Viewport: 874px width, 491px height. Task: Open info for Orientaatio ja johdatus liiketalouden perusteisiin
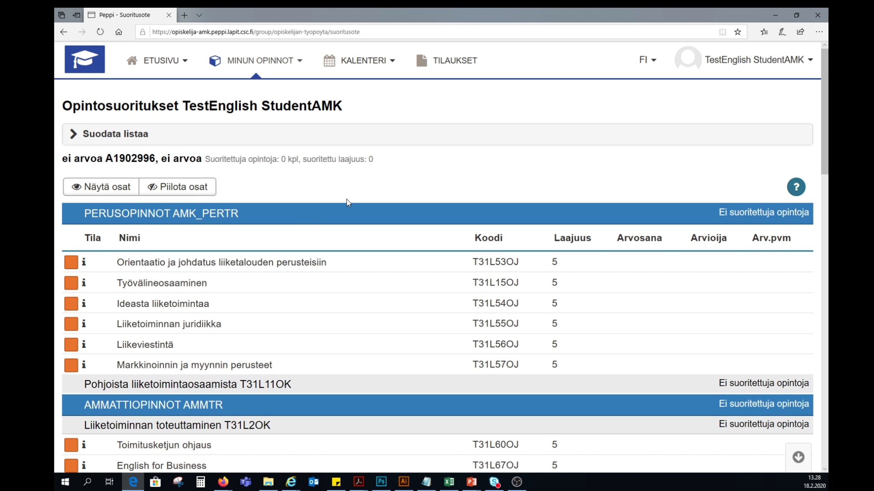pyautogui.click(x=84, y=262)
